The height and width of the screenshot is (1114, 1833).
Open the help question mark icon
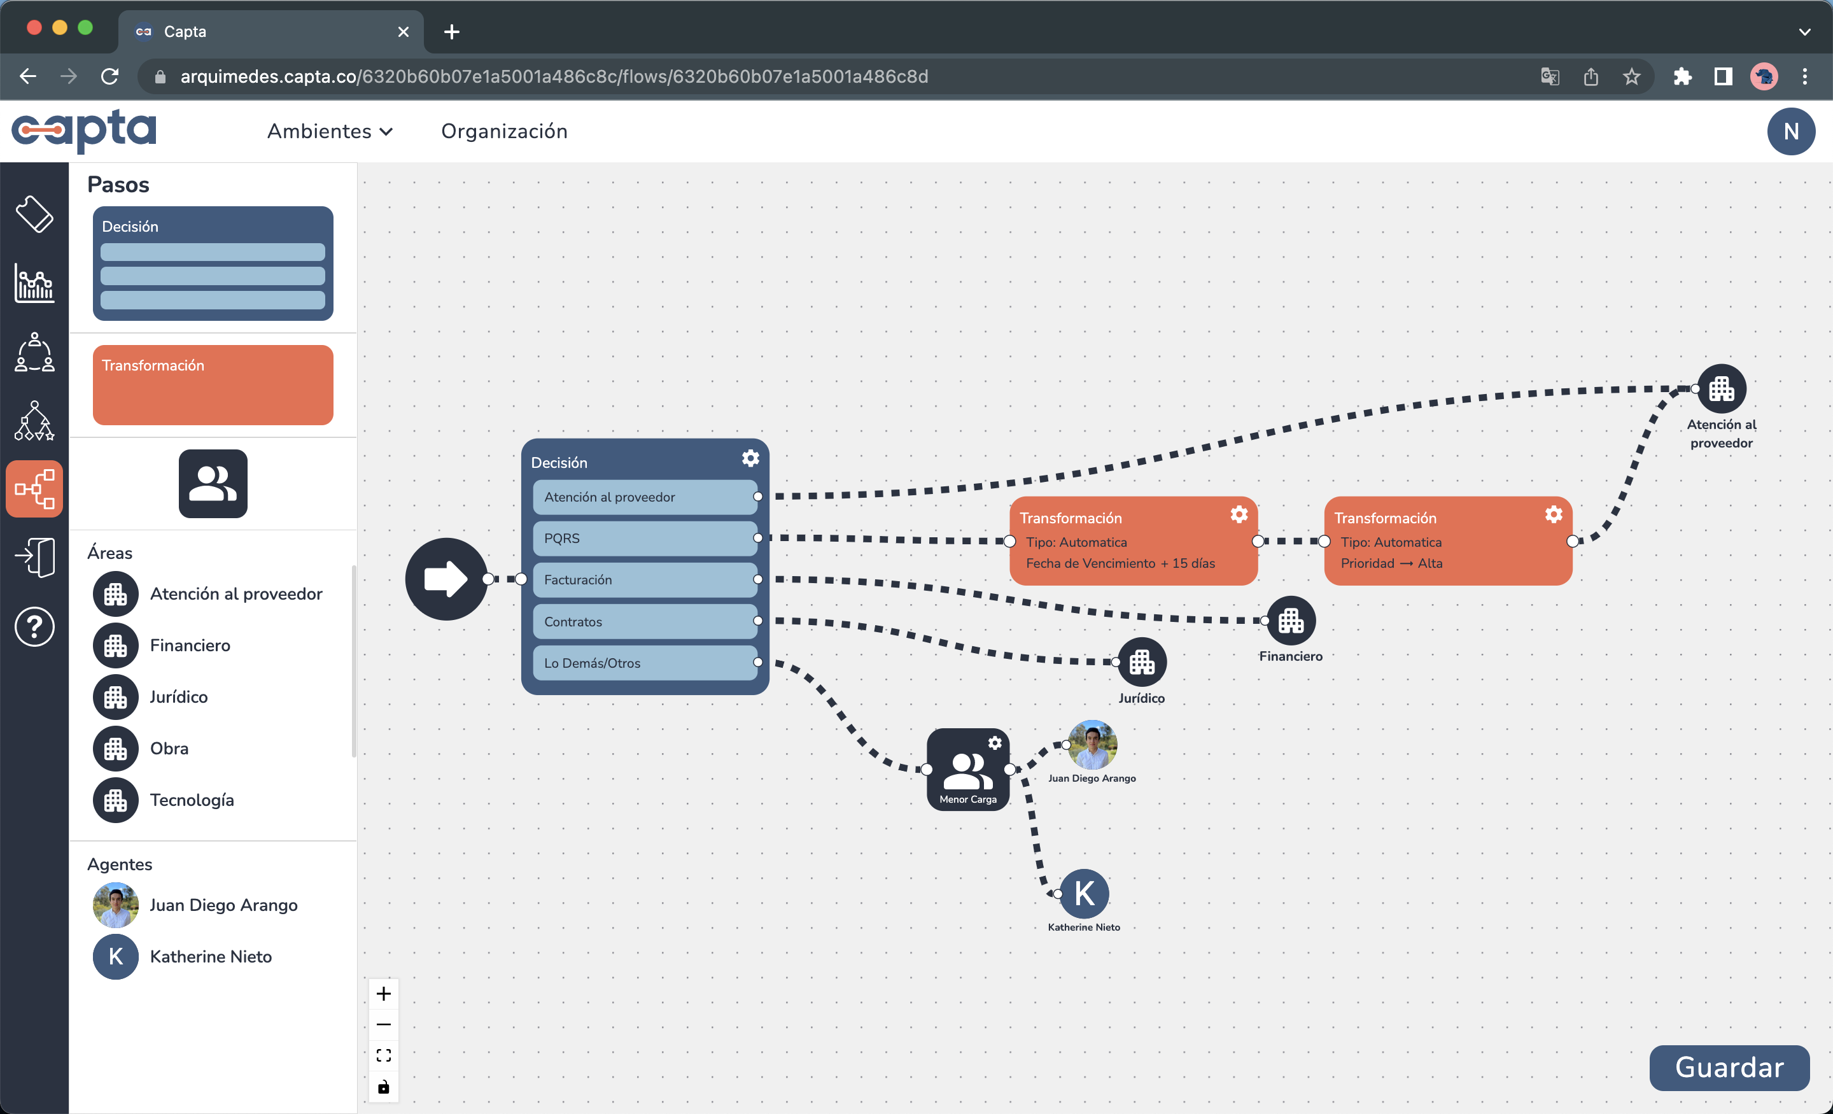pyautogui.click(x=34, y=626)
